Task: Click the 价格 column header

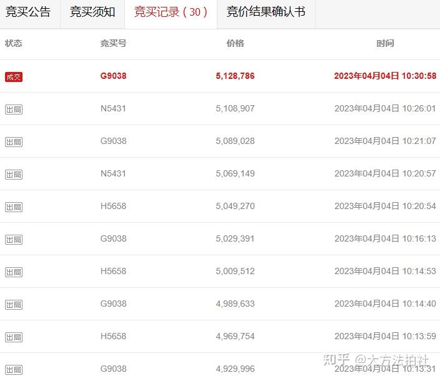Action: [235, 43]
